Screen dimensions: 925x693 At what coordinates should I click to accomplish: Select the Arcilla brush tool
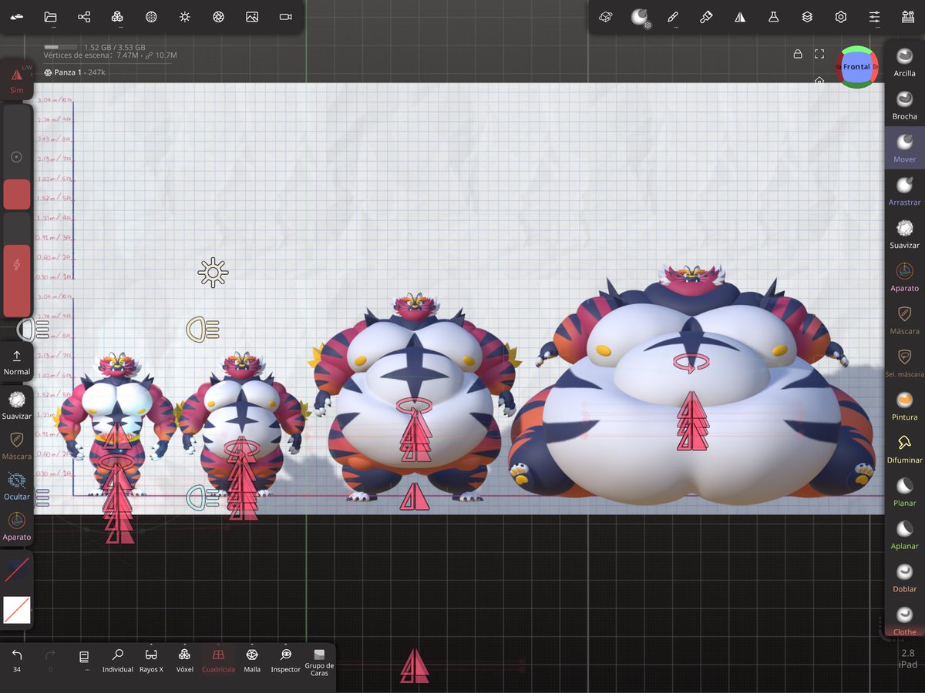pos(905,62)
